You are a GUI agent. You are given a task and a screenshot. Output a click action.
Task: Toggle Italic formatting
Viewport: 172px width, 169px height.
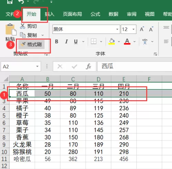pos(66,41)
